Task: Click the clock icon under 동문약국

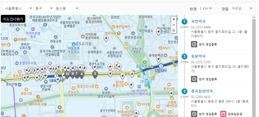Action: pos(194,79)
